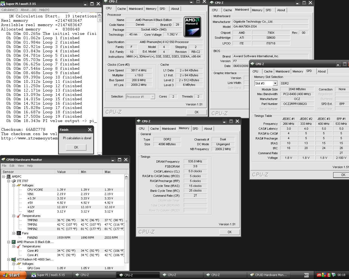Image resolution: width=349 pixels, height=279 pixels.
Task: Click OK in the CPU-Z Memory window
Action: click(230, 232)
